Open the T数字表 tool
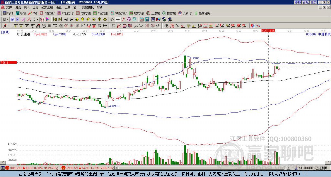Screen dimensions: 331x177 (x=137, y=13)
